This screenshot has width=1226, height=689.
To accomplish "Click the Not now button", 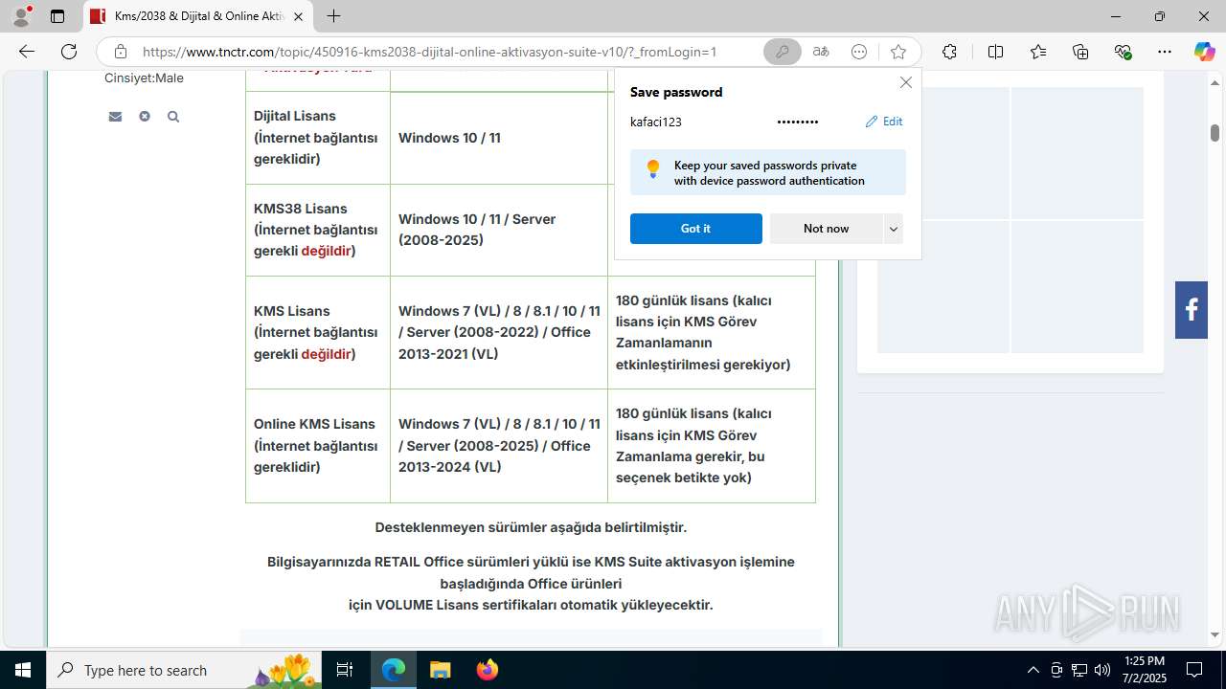I will click(826, 229).
